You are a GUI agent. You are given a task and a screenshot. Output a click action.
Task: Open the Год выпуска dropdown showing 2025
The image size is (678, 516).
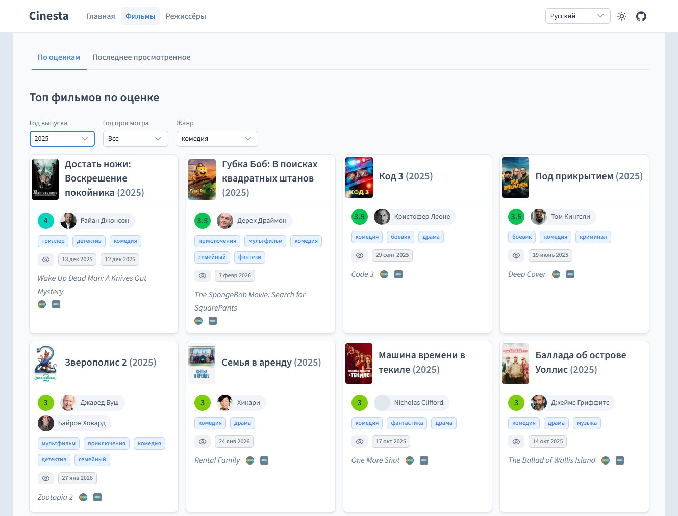coord(62,139)
